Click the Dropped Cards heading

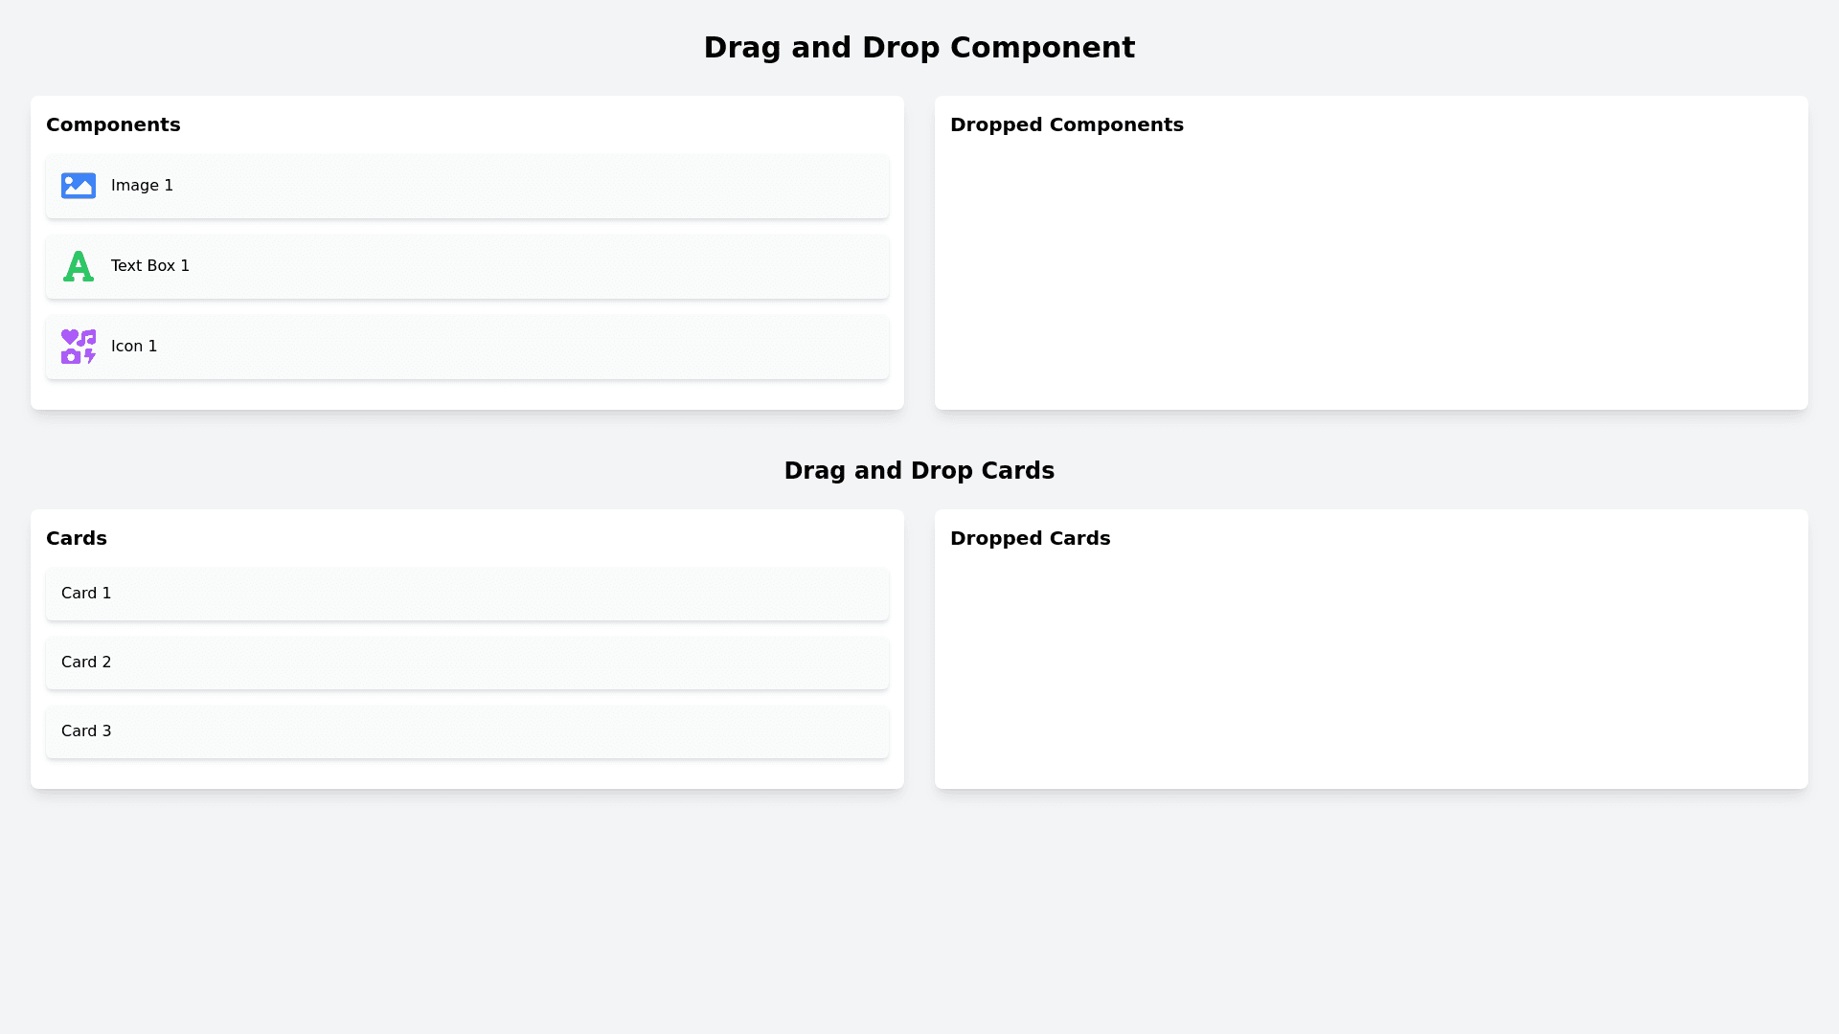[1030, 539]
